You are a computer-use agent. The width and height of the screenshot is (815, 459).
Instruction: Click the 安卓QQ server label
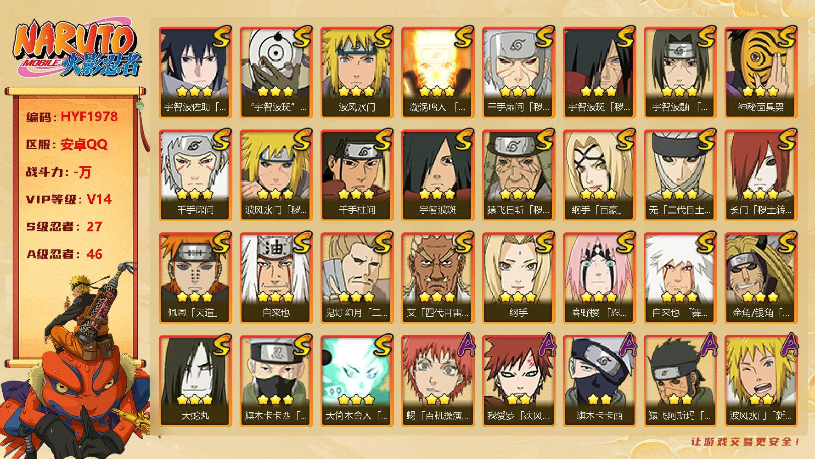coord(84,145)
